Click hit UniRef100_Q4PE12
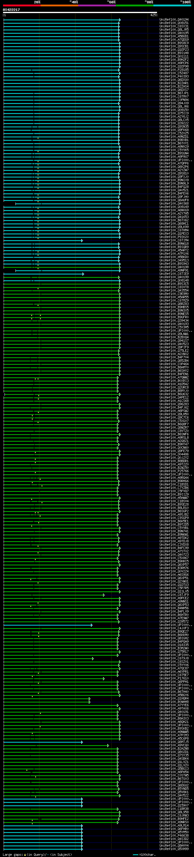The width and height of the screenshot is (194, 857). 174,398
